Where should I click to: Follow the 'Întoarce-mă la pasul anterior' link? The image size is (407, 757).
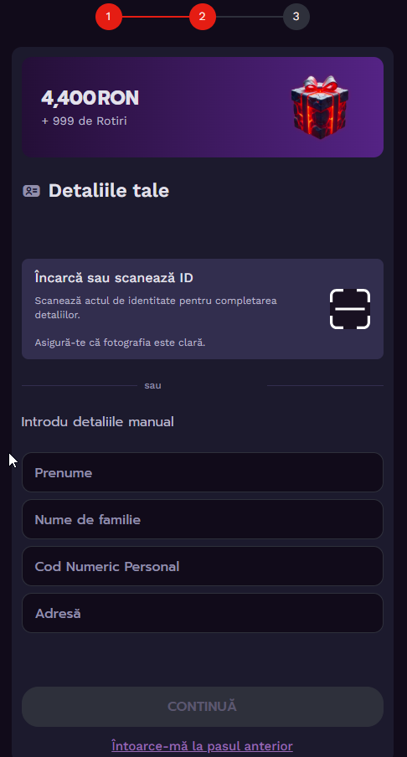203,746
